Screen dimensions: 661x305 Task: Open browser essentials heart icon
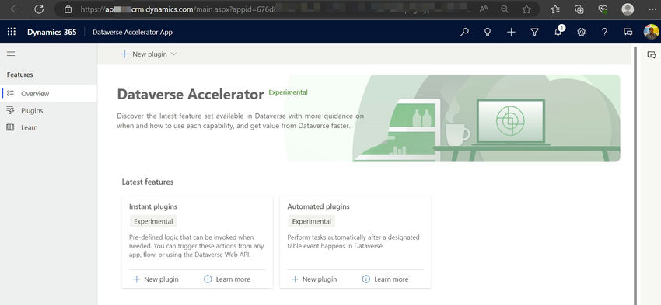(x=603, y=9)
